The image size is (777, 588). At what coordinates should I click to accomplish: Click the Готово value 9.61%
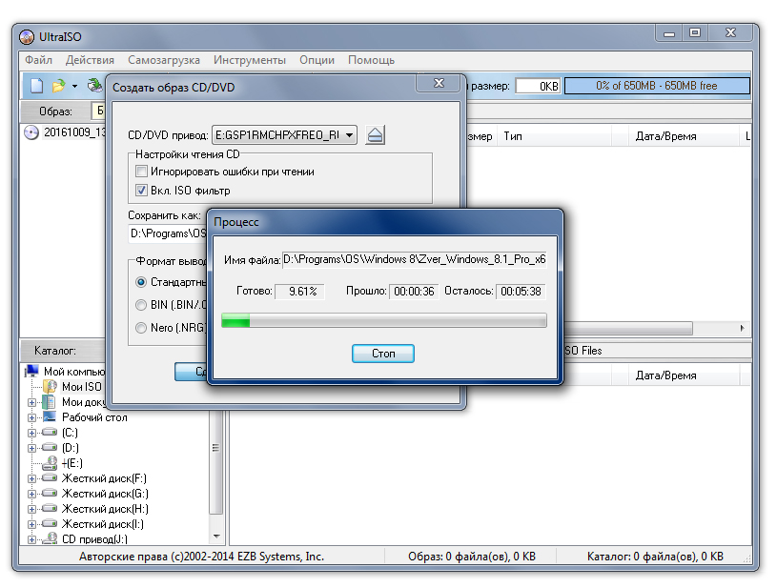click(300, 292)
